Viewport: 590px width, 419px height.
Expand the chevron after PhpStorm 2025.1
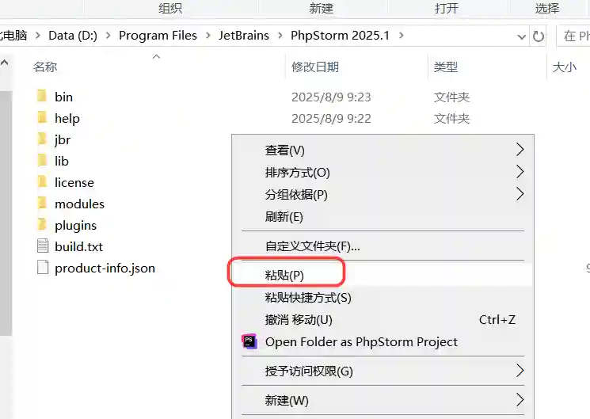(402, 36)
